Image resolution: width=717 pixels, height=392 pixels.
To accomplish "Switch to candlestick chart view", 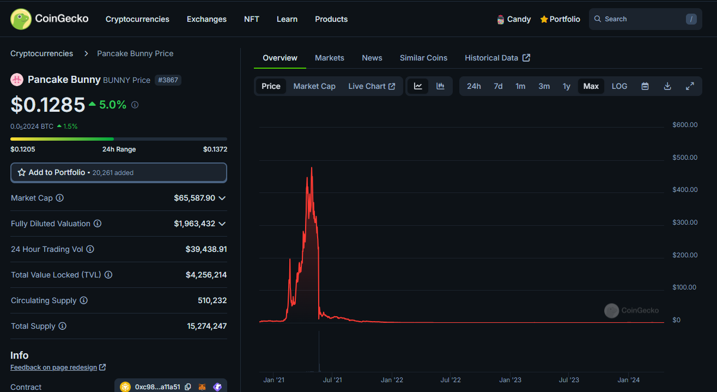I will point(440,86).
